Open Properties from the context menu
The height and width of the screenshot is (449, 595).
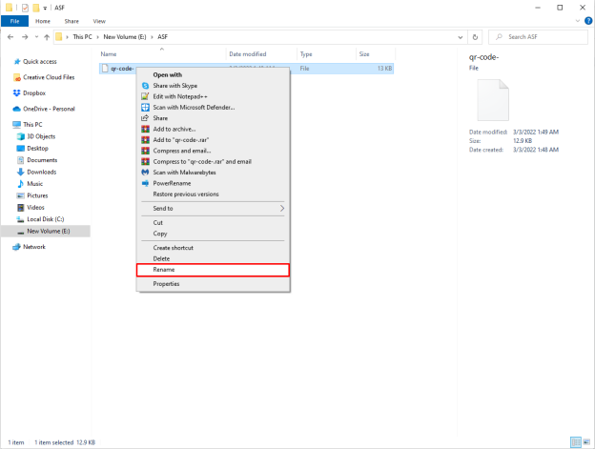213,284
